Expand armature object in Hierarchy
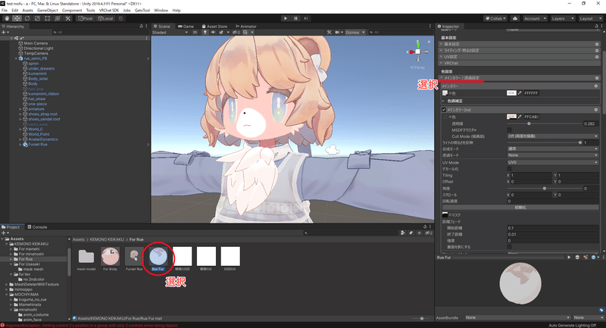The height and width of the screenshot is (328, 606). [20, 109]
